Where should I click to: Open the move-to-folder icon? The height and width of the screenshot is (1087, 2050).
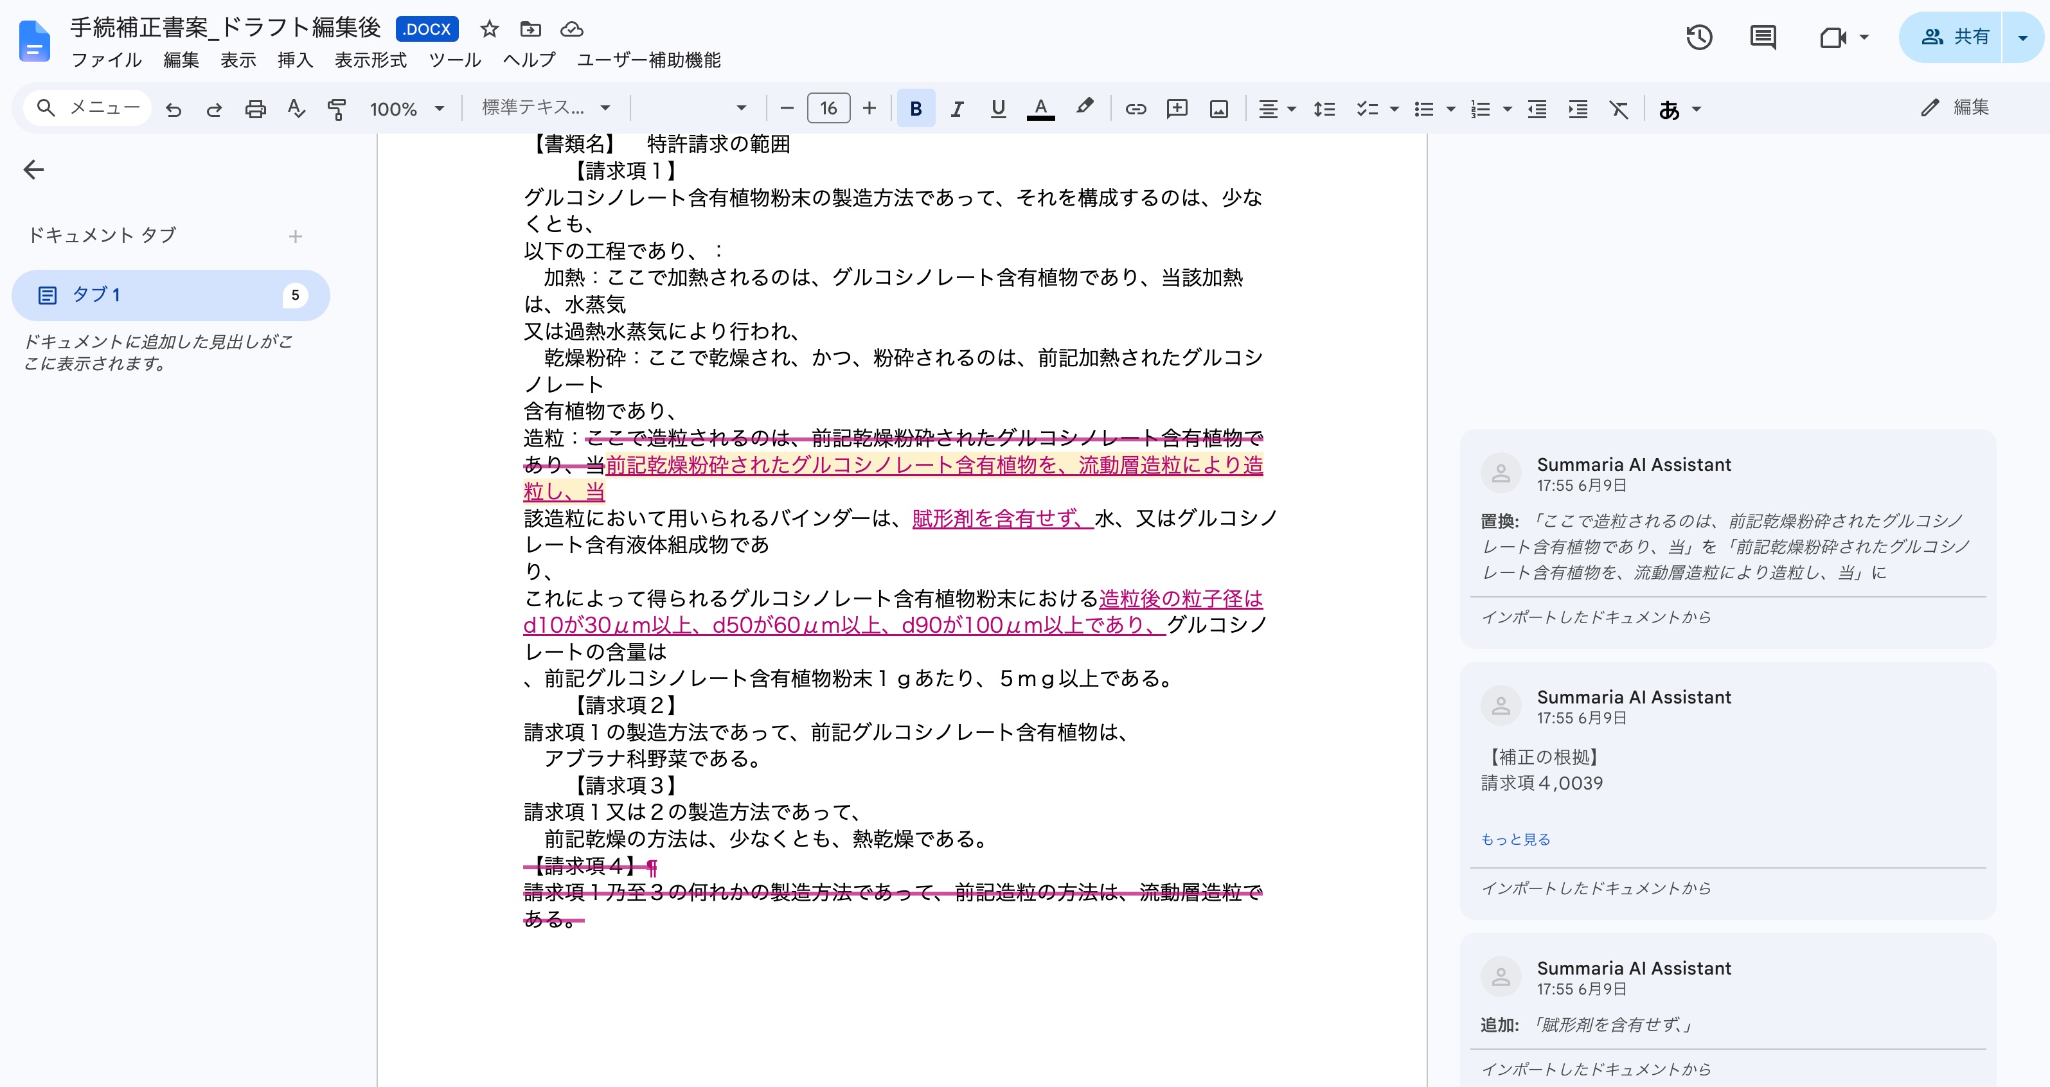530,30
